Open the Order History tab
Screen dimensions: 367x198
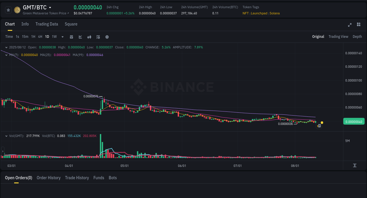click(48, 178)
